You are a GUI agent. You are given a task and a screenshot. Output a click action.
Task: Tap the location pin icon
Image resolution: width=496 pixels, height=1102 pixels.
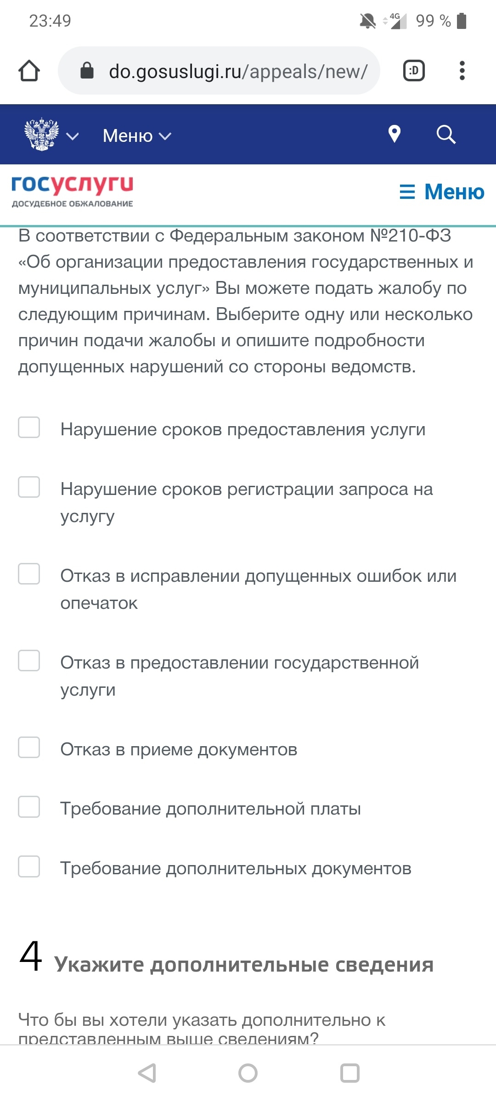click(x=395, y=134)
